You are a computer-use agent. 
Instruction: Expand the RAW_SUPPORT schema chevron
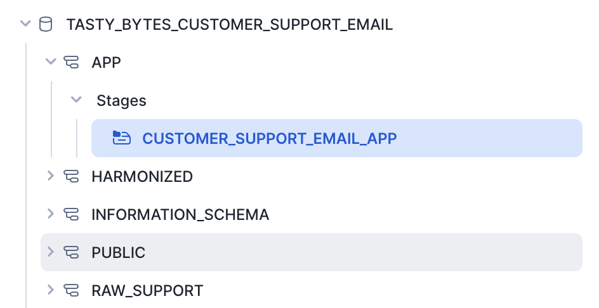pos(51,290)
